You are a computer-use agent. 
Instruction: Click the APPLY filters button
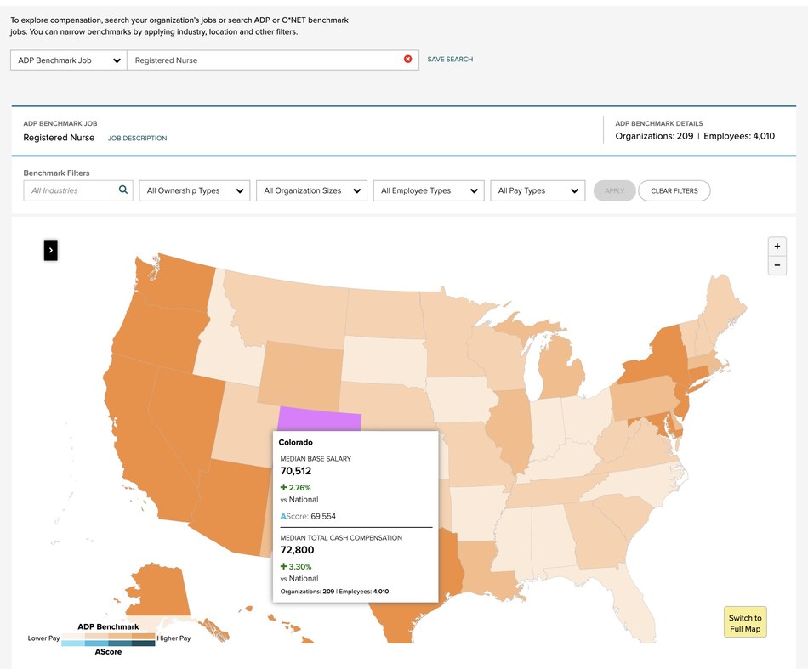pyautogui.click(x=614, y=190)
